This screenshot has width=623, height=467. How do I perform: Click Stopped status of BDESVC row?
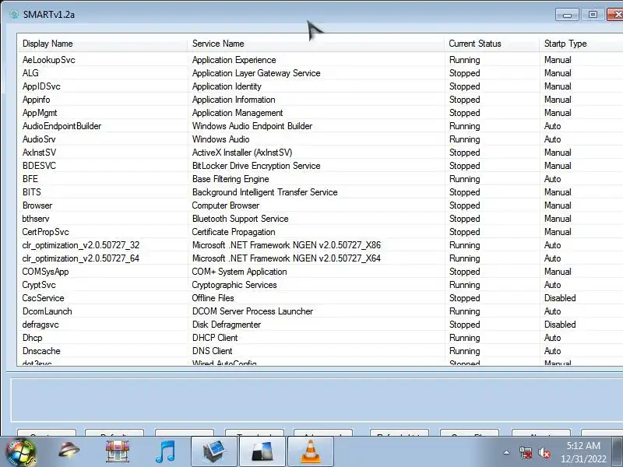pos(464,166)
